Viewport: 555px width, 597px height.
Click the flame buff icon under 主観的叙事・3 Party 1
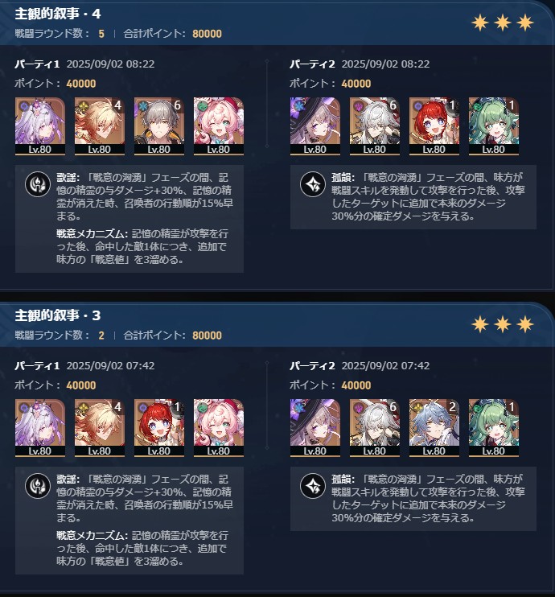[x=38, y=486]
